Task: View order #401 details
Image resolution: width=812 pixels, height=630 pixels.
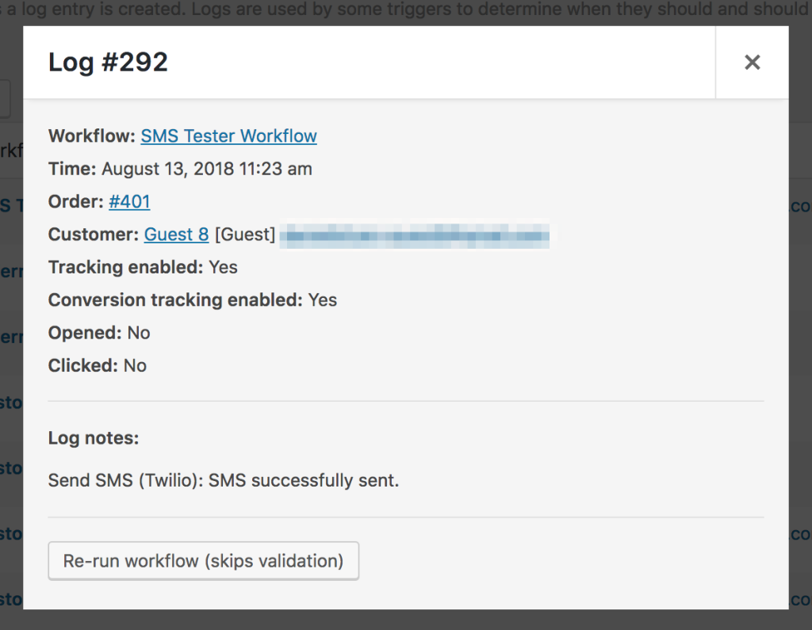Action: coord(129,201)
